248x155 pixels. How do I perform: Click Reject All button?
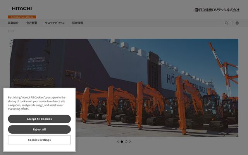coord(40,129)
